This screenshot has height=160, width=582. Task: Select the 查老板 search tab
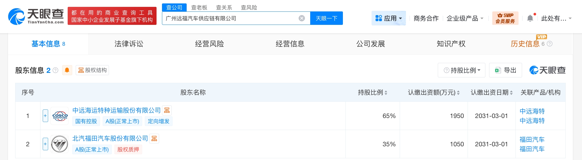[x=199, y=7]
